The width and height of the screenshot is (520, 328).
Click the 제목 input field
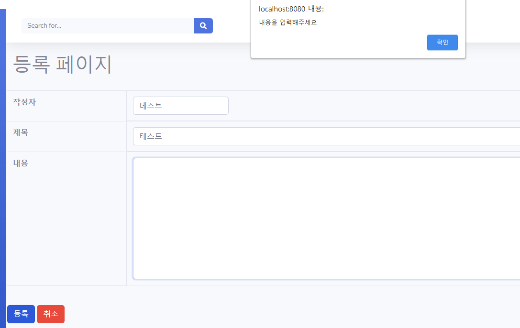point(326,136)
